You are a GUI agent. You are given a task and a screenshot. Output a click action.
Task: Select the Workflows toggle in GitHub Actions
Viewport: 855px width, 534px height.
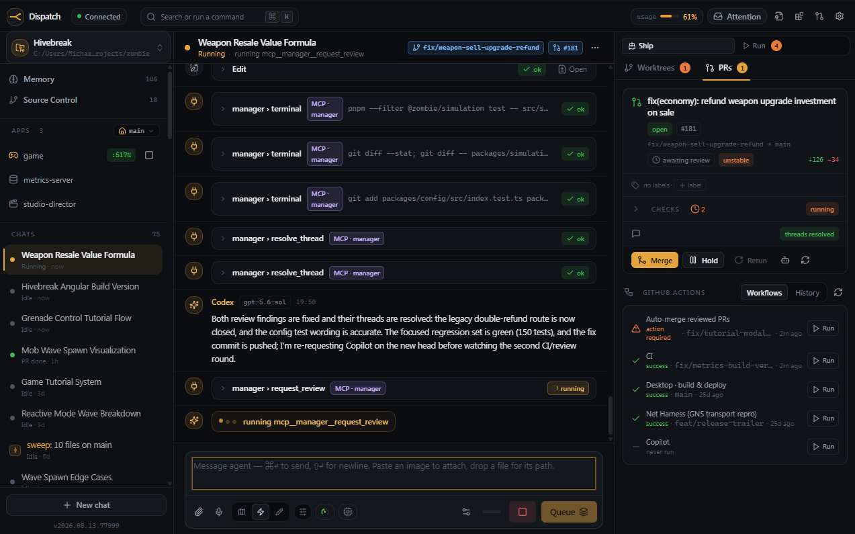764,293
